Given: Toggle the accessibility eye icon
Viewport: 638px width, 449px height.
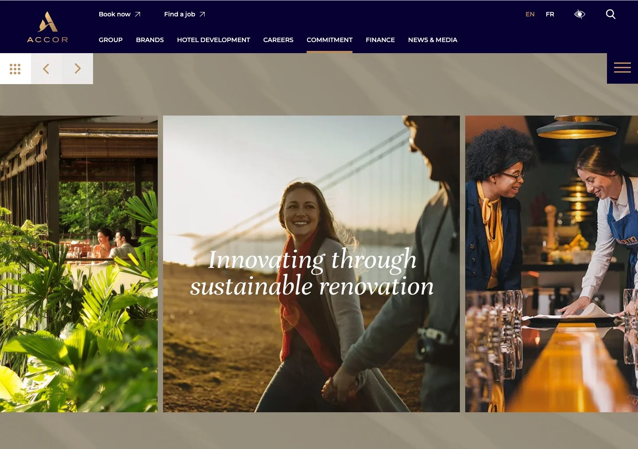Looking at the screenshot, I should 580,14.
